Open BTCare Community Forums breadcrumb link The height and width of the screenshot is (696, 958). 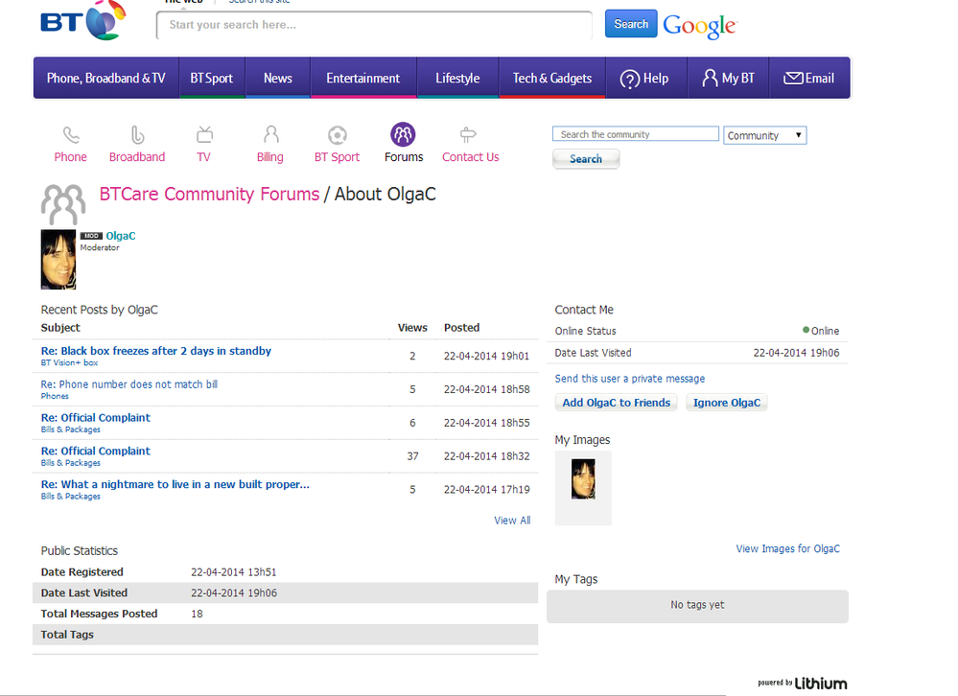(x=210, y=195)
